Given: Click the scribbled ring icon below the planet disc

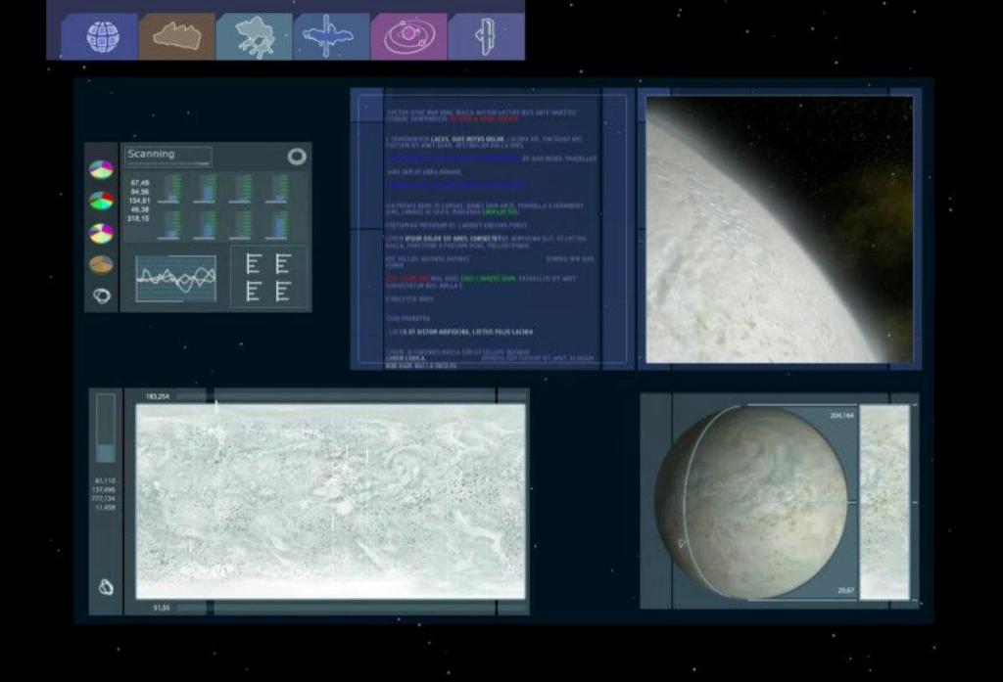Looking at the screenshot, I should (101, 295).
